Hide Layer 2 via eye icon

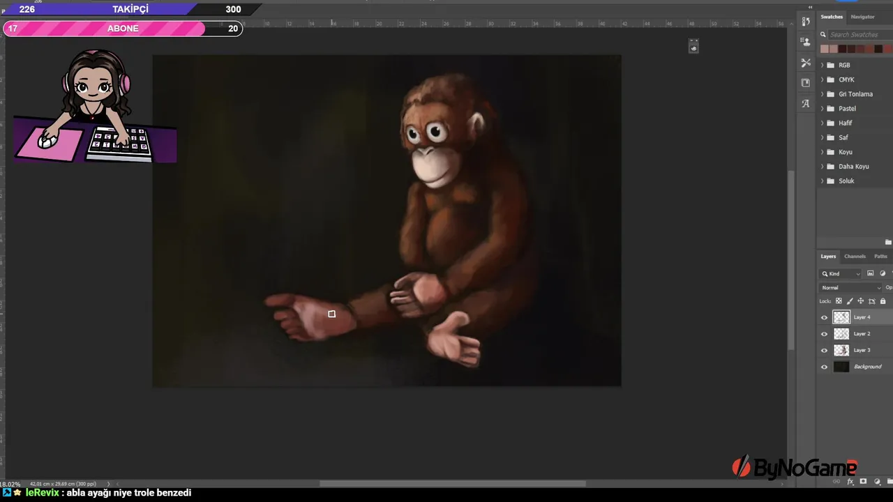click(824, 334)
